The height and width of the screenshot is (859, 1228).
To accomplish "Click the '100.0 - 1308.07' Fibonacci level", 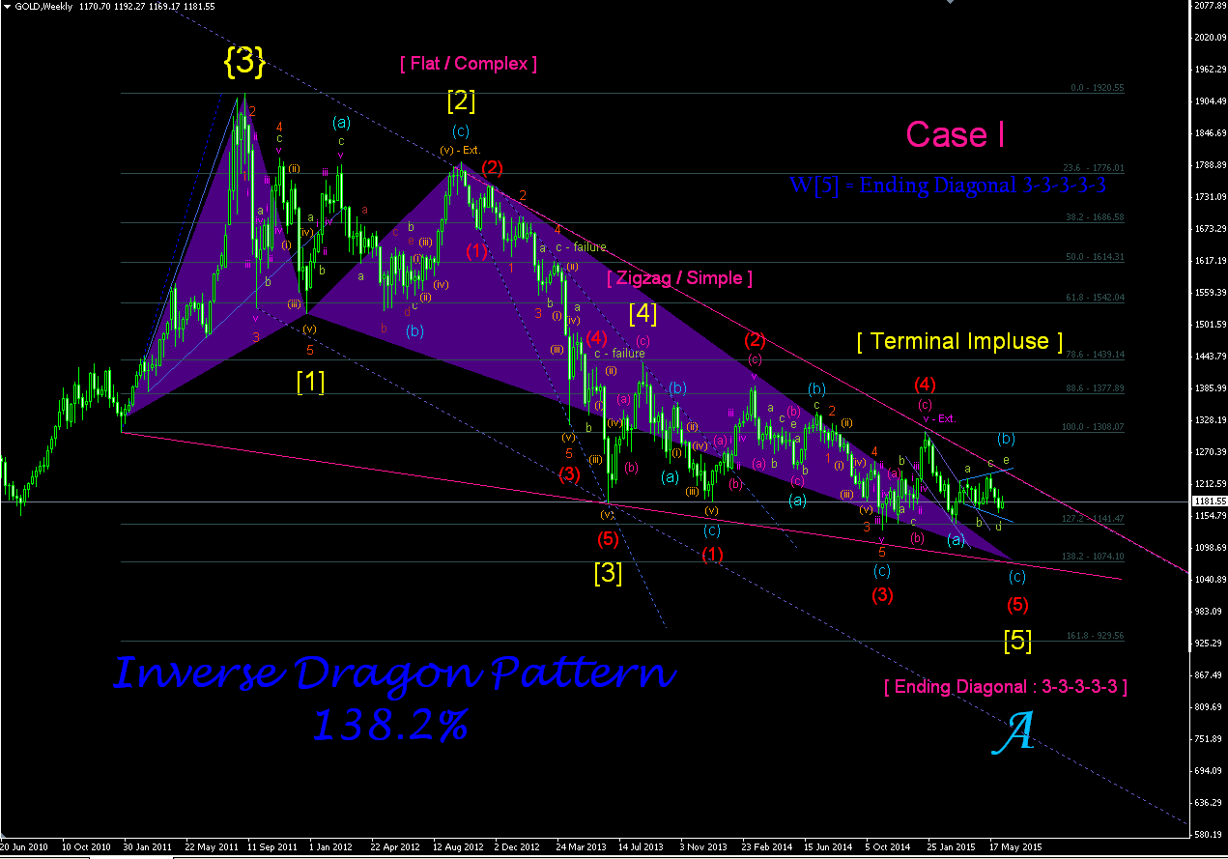I will point(1094,426).
